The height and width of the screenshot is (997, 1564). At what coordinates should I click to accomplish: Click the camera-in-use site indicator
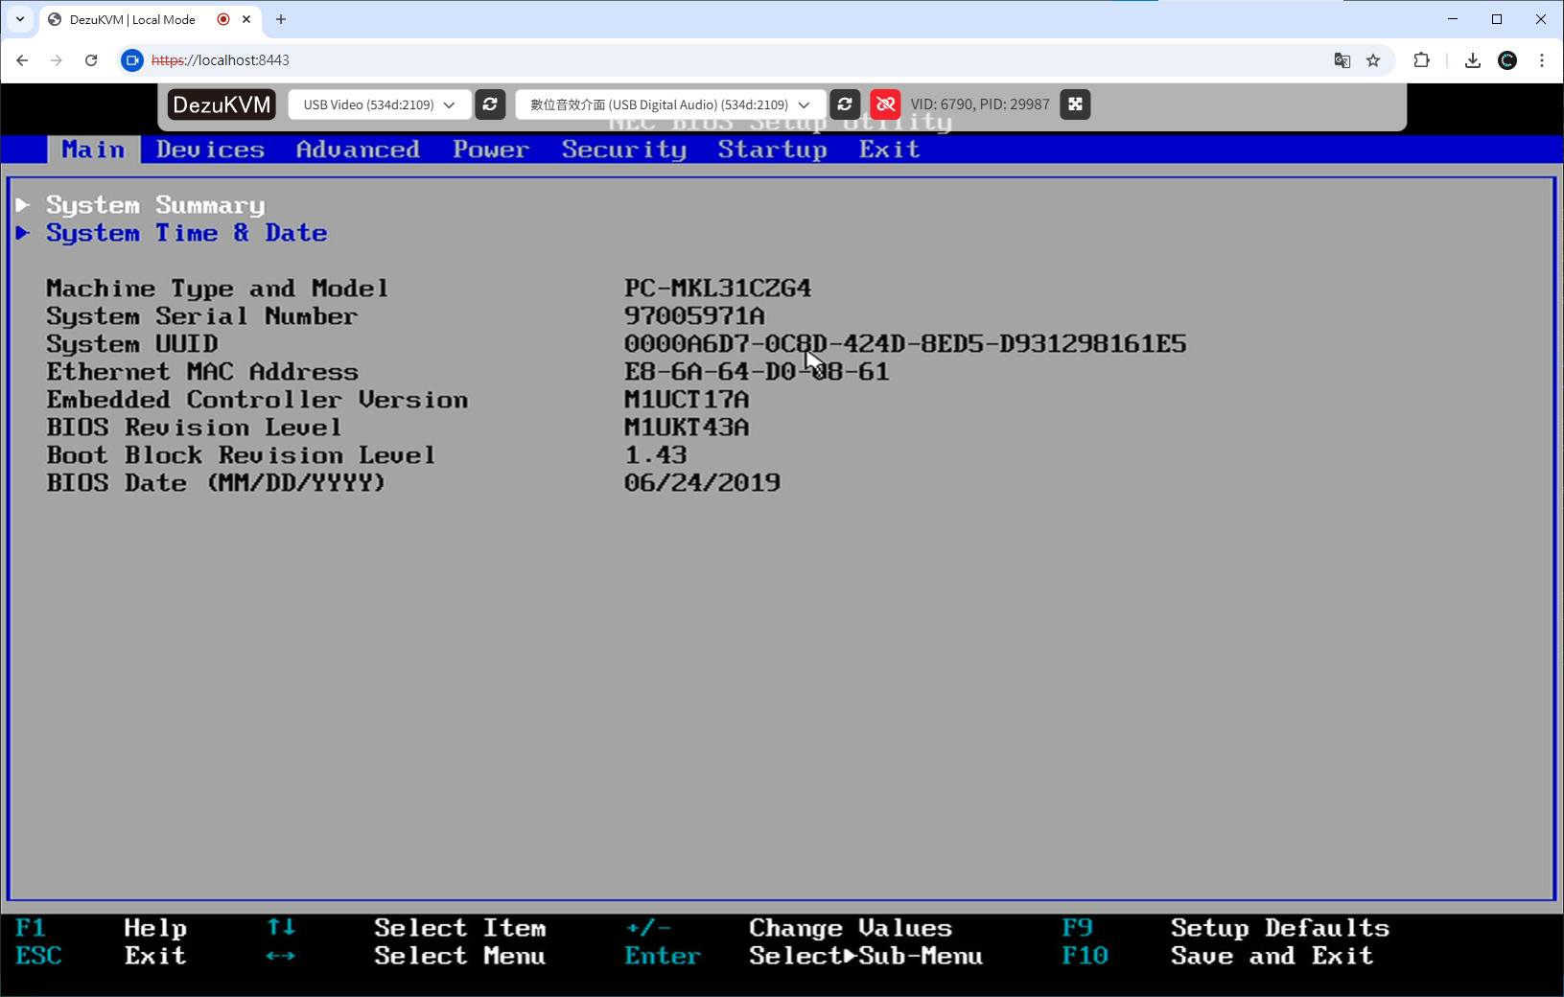[132, 60]
